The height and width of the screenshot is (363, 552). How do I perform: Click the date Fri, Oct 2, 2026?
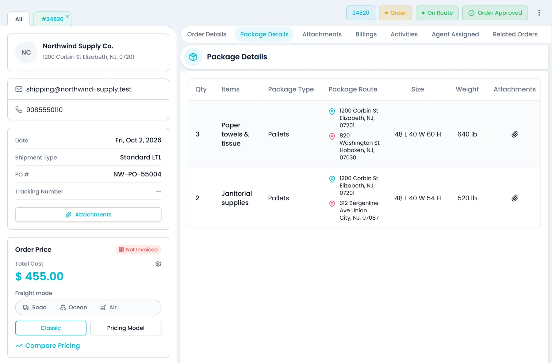tap(138, 140)
